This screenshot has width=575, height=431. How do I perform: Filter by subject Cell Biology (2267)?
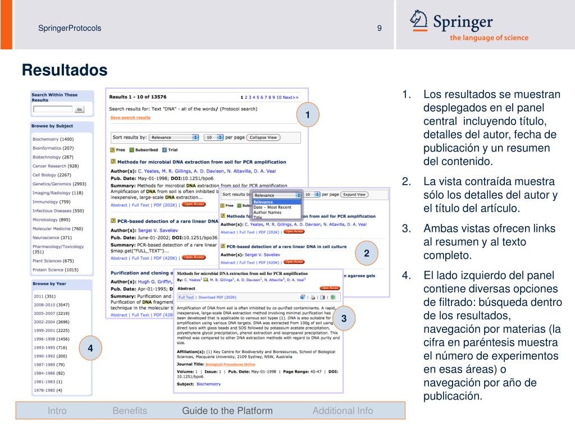coord(52,175)
